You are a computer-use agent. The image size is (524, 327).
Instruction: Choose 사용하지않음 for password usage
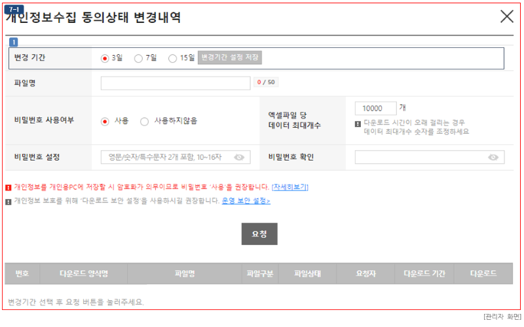145,121
